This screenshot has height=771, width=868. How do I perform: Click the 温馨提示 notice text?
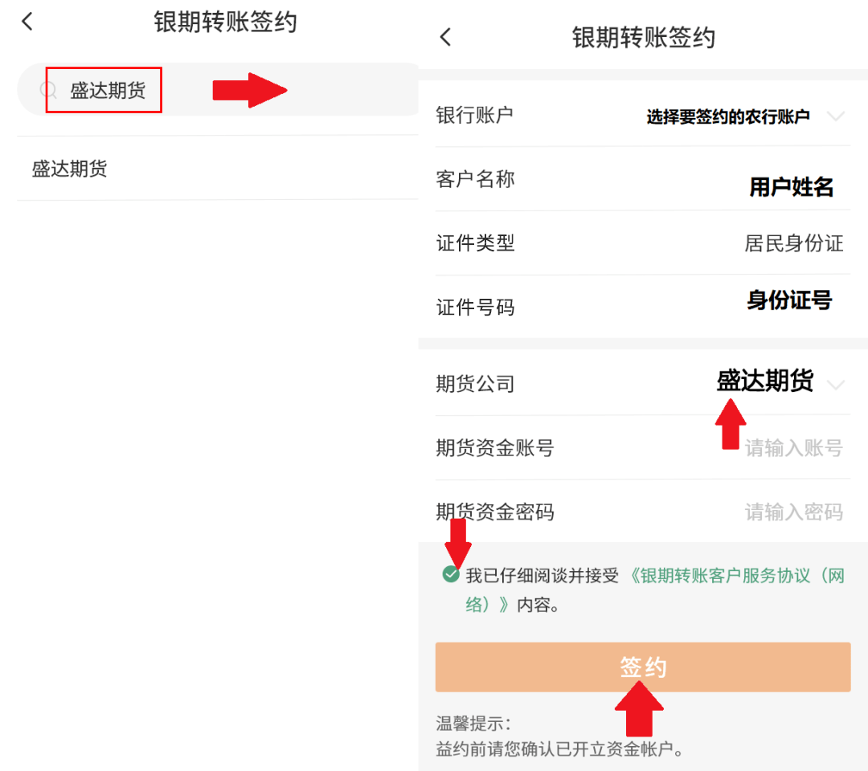[473, 723]
